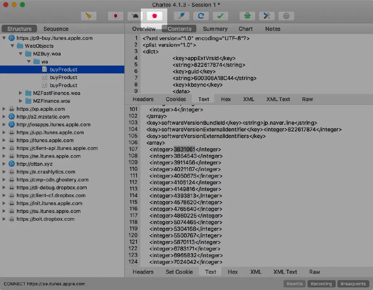Open Tools with the wrench icon

click(x=267, y=16)
